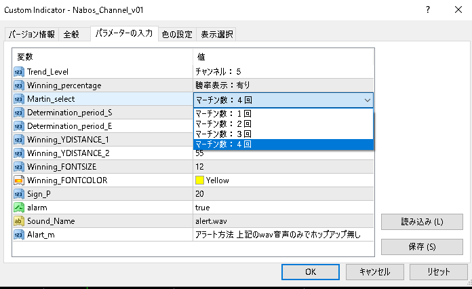Viewport: 472px width, 289px height.
Task: Click the icon beside Sign_P
Action: (19, 194)
